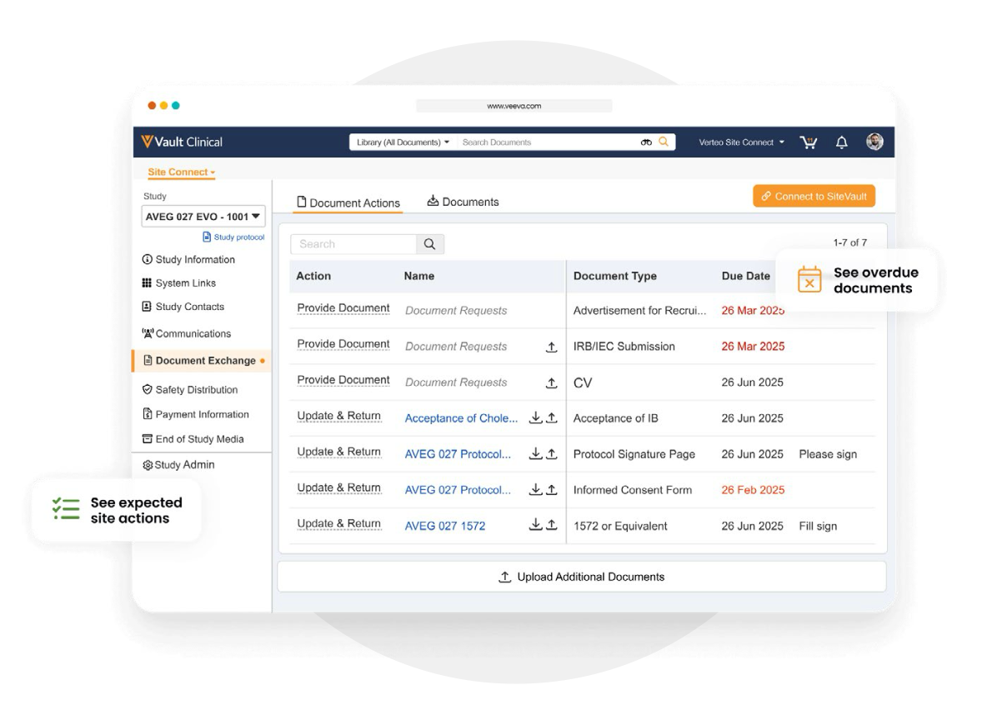Viewport: 997px width, 725px height.
Task: Open the notifications bell
Action: pyautogui.click(x=841, y=142)
